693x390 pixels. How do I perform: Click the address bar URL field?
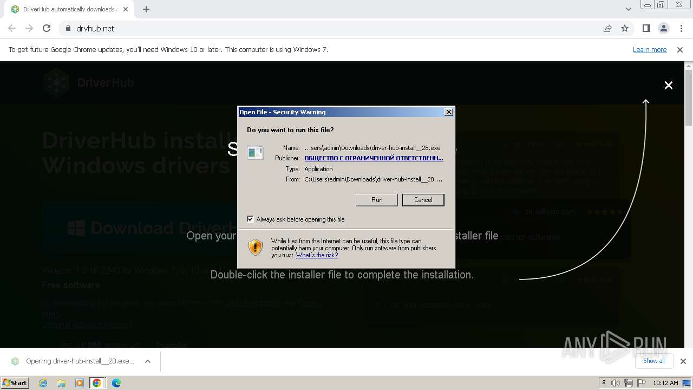(336, 28)
